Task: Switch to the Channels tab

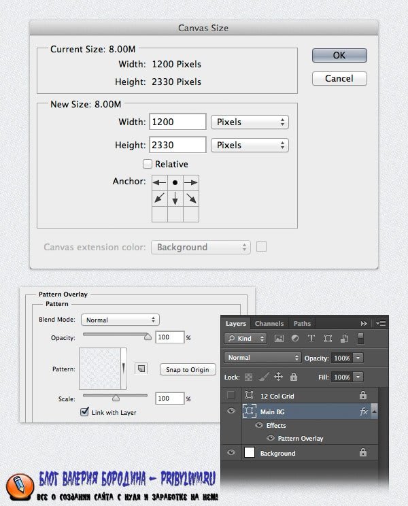Action: [x=269, y=323]
